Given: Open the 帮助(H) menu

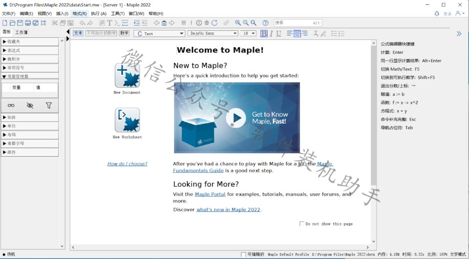Looking at the screenshot, I should [x=156, y=13].
